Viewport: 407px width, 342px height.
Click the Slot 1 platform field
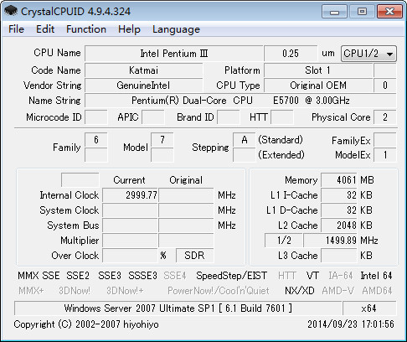click(x=318, y=70)
